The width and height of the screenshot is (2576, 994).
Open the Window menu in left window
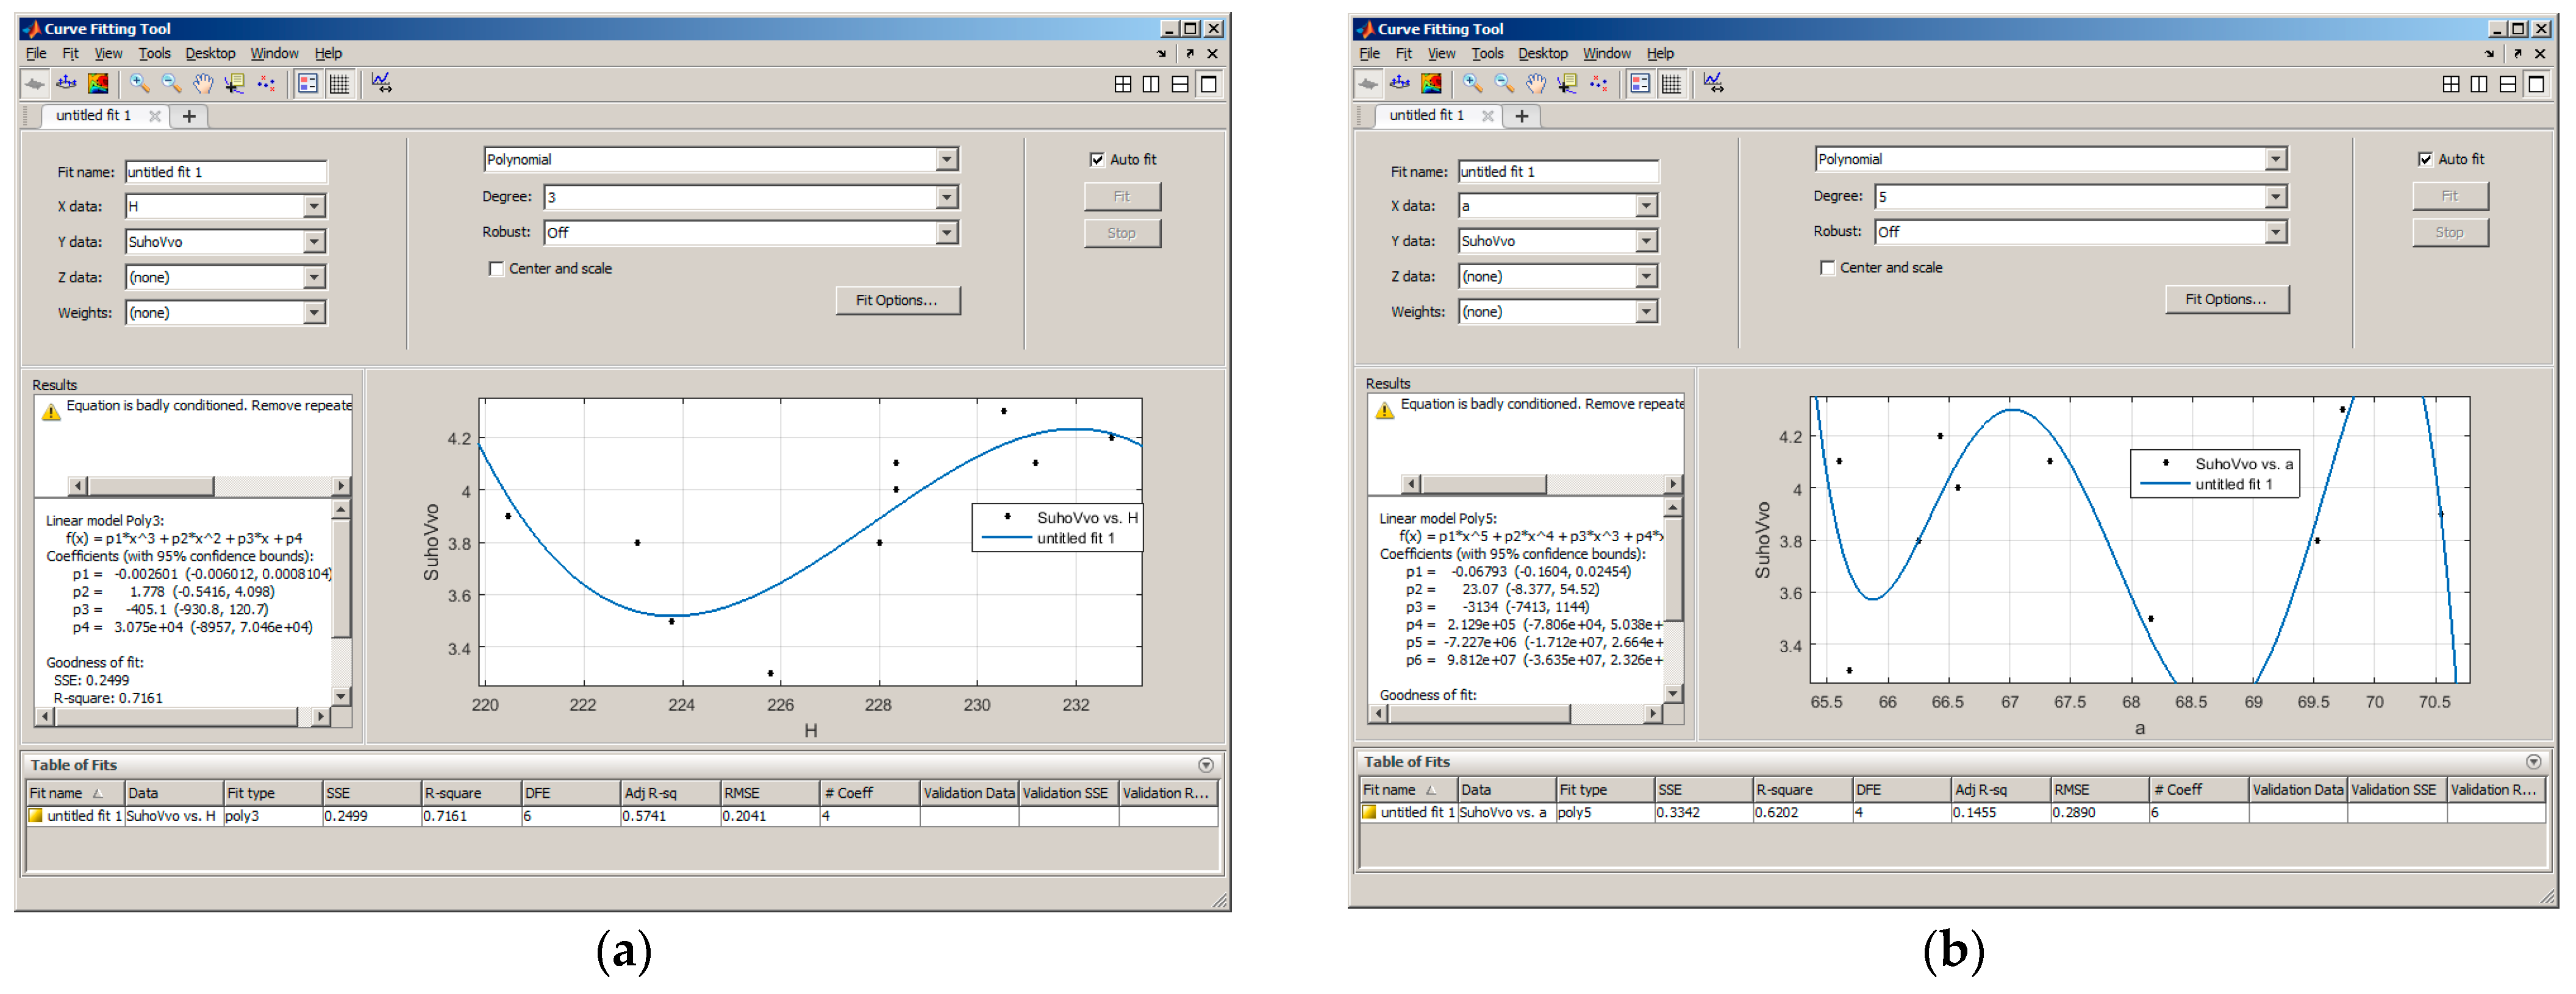tap(274, 54)
